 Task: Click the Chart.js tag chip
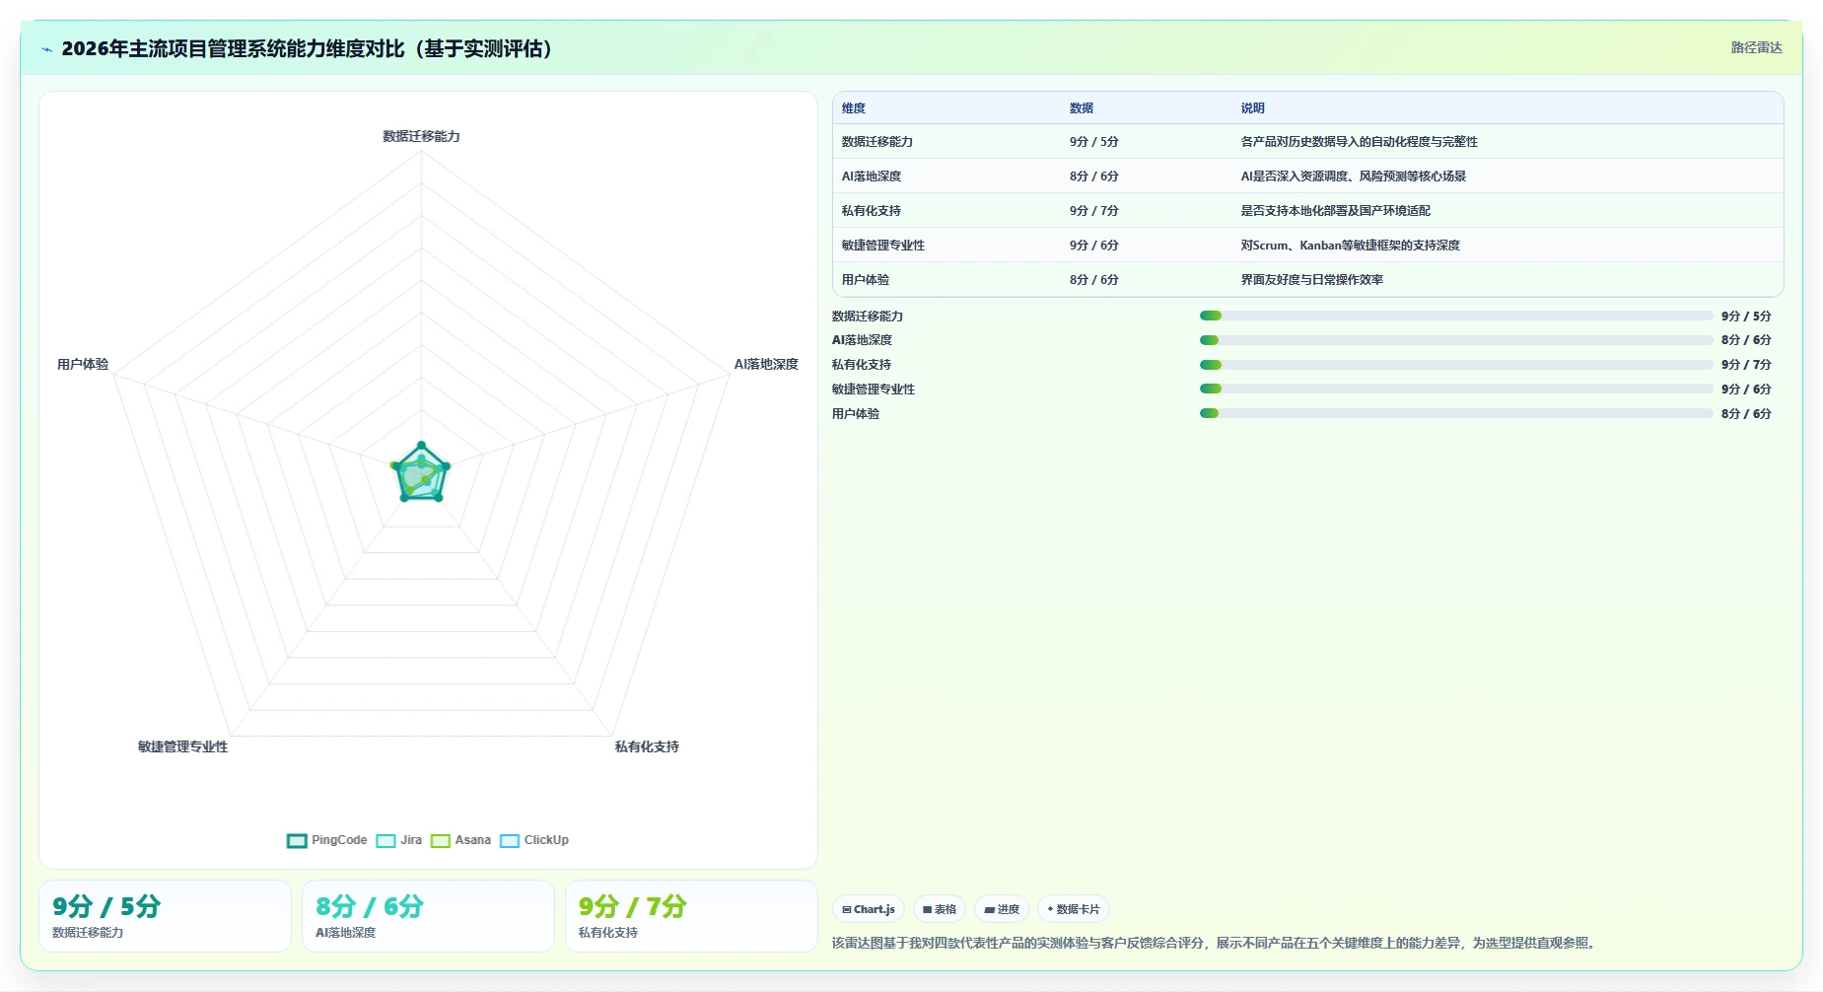[869, 909]
